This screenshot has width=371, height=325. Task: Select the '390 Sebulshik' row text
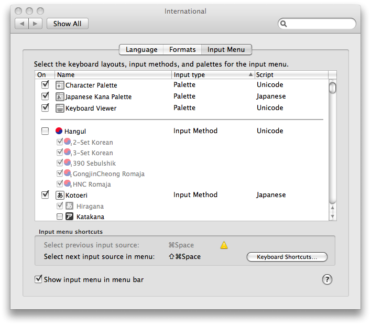coord(94,164)
